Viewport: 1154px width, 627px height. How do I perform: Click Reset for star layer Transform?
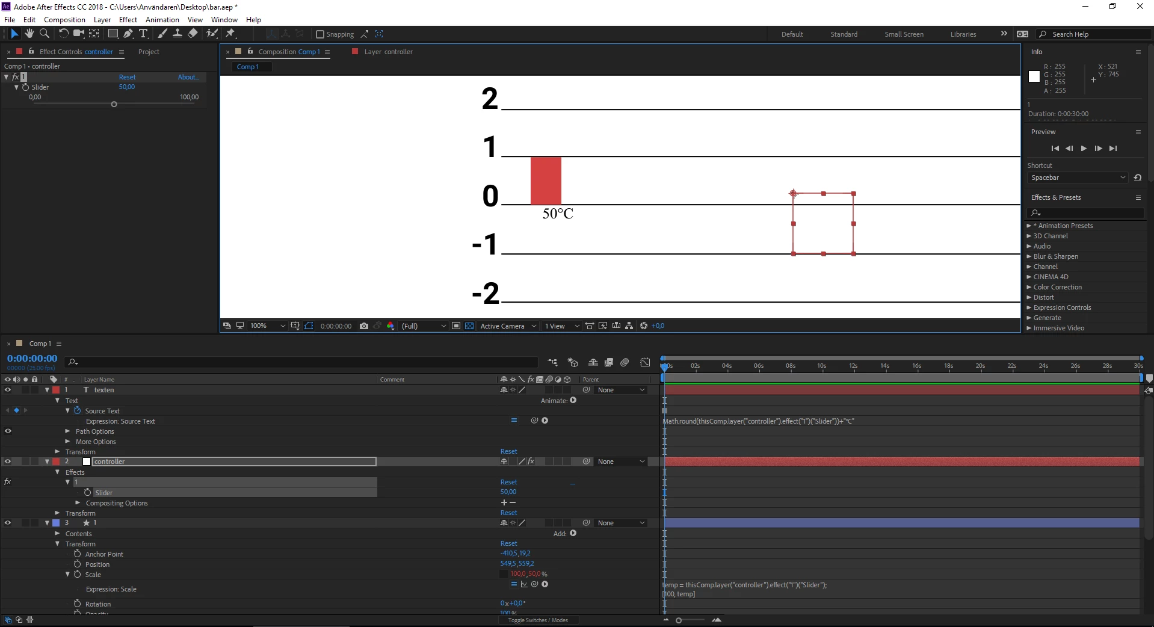pyautogui.click(x=508, y=543)
